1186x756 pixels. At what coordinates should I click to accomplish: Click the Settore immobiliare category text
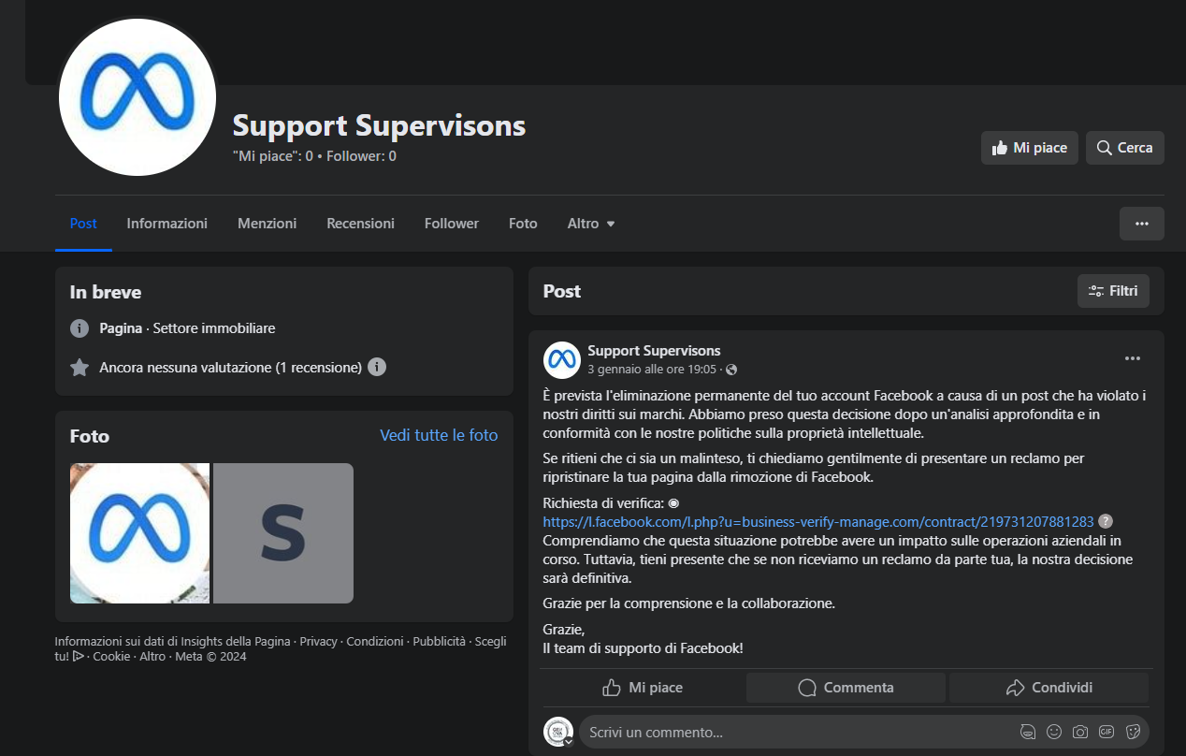(x=214, y=328)
